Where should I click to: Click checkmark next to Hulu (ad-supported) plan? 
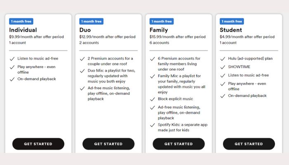click(x=223, y=59)
